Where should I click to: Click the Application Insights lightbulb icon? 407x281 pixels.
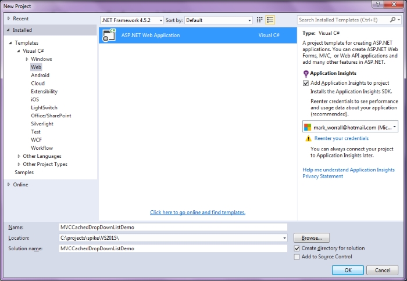tap(306, 74)
